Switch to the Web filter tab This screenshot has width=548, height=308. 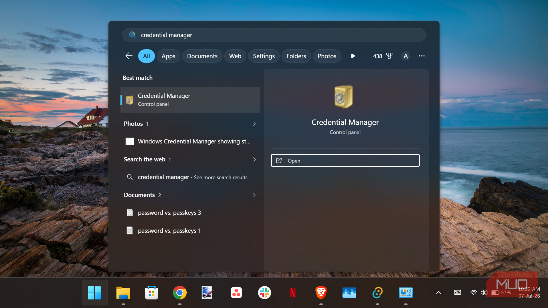pos(235,56)
